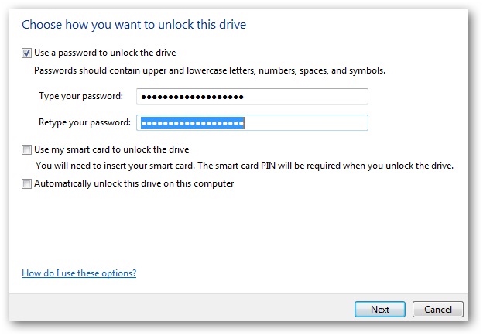Uncheck the Use a password checkbox
The width and height of the screenshot is (483, 336).
(26, 53)
